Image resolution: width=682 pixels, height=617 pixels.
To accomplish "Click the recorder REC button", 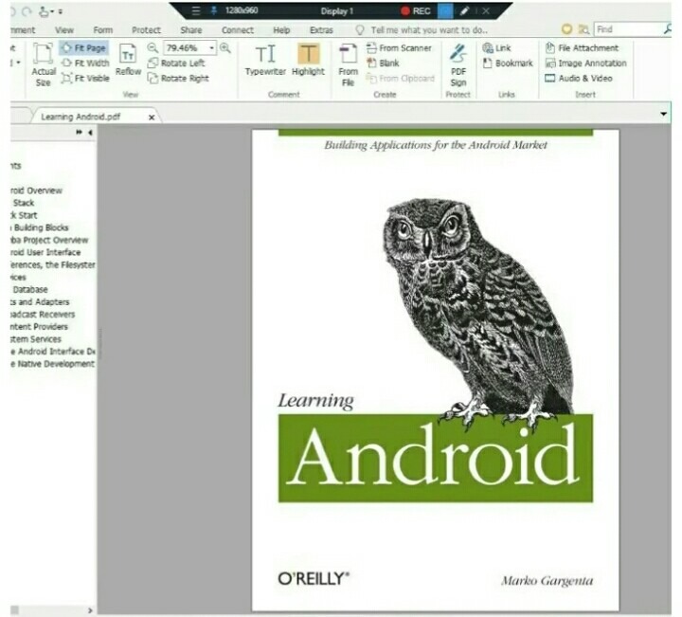I will (x=416, y=10).
